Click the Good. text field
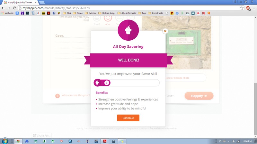 click(x=73, y=36)
